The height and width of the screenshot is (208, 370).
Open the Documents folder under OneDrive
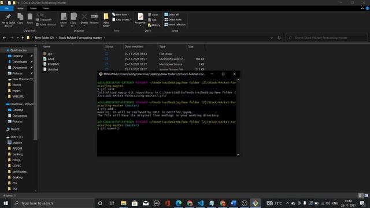click(20, 116)
